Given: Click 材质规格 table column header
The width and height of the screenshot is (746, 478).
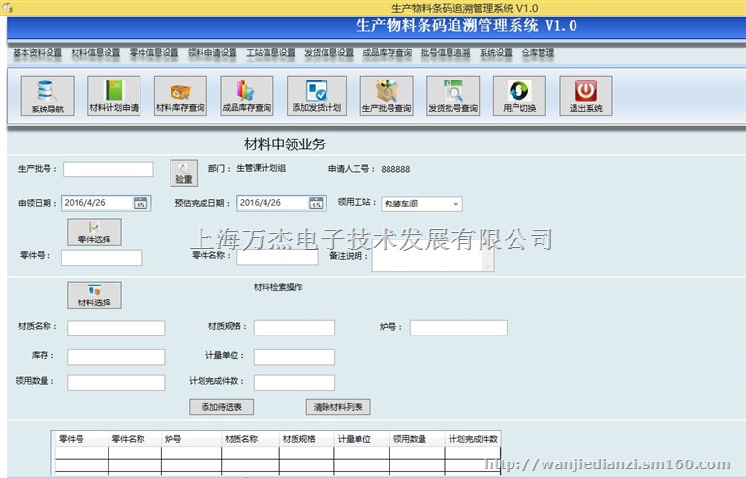Looking at the screenshot, I should [x=306, y=439].
